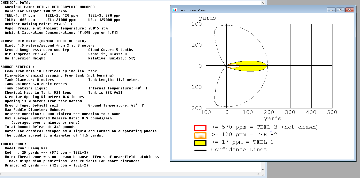The image size is (360, 178).
Task: Click 'No Inversion Height' text
Action: pos(25,58)
